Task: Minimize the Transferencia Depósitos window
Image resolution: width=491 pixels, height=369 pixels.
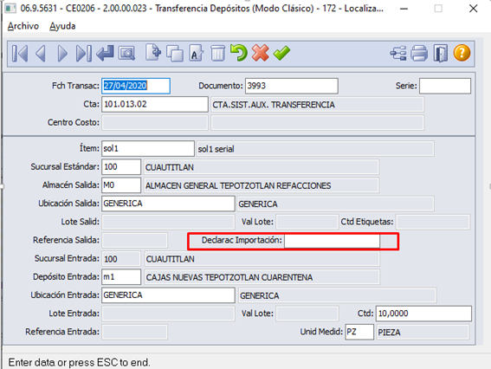Action: [404, 9]
